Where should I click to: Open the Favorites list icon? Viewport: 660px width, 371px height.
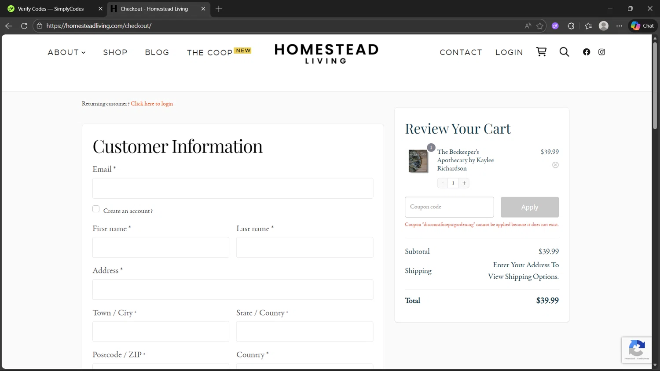click(x=588, y=26)
